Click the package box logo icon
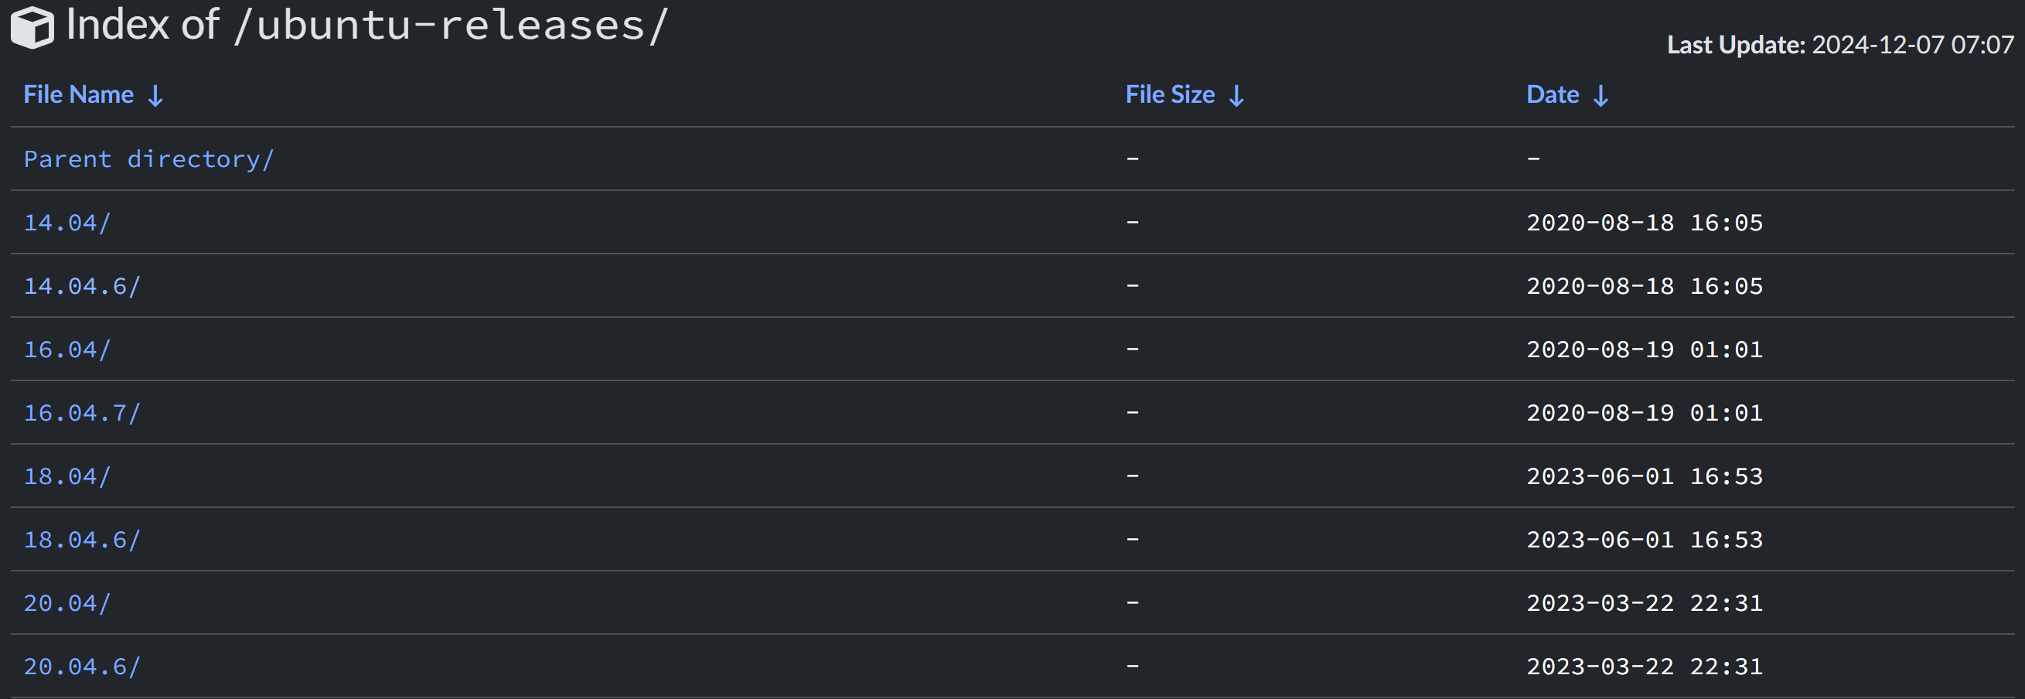Screen dimensions: 2025x699 pyautogui.click(x=32, y=27)
